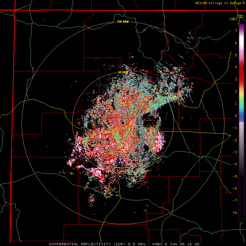Click the -6 value on color scale
The height and width of the screenshot is (246, 246).
[235, 189]
